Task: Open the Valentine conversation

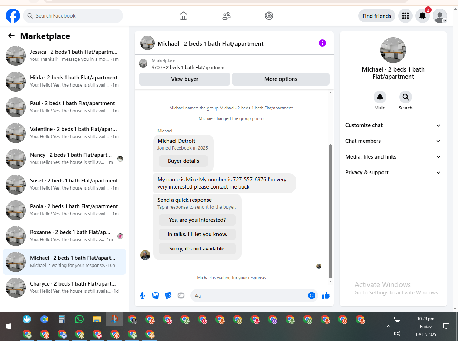Action: [x=64, y=133]
